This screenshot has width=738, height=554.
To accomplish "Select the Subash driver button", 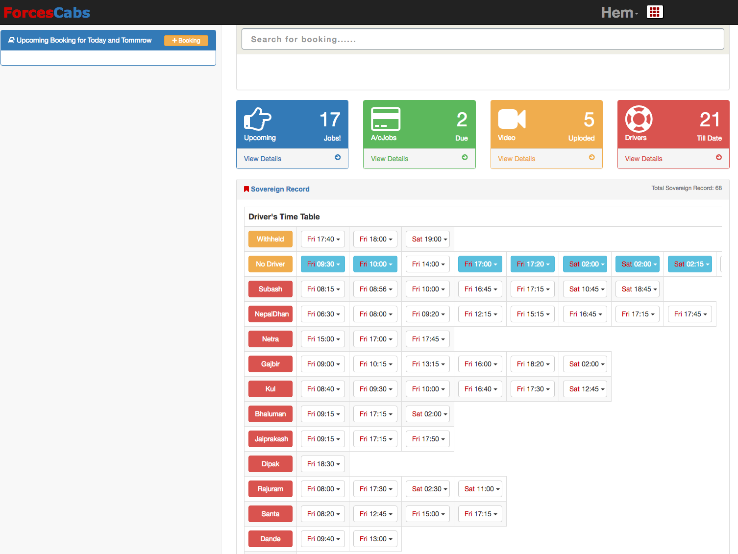I will pos(270,289).
